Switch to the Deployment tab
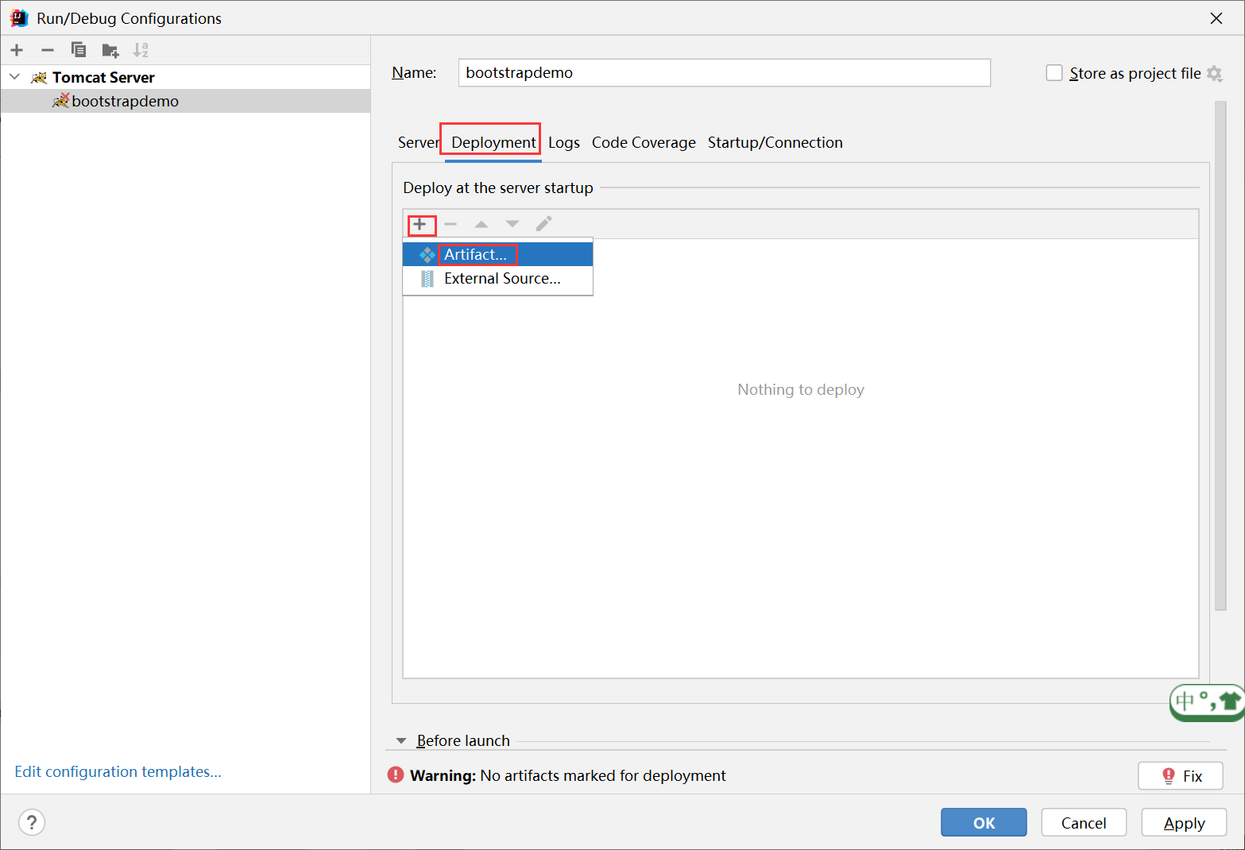The height and width of the screenshot is (850, 1245). (x=493, y=142)
